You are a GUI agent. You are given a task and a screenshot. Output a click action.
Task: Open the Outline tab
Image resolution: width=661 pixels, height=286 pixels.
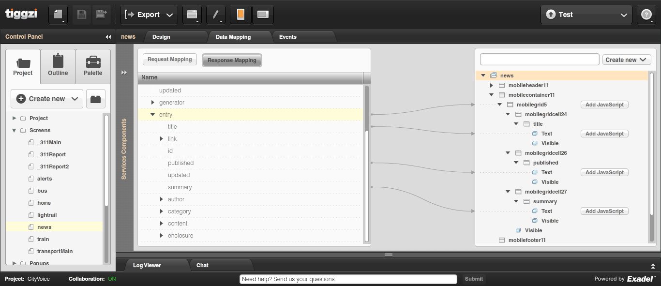pyautogui.click(x=58, y=67)
